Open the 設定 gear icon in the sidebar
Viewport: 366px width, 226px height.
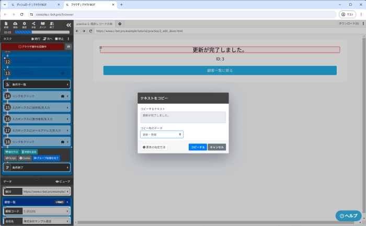24,25
